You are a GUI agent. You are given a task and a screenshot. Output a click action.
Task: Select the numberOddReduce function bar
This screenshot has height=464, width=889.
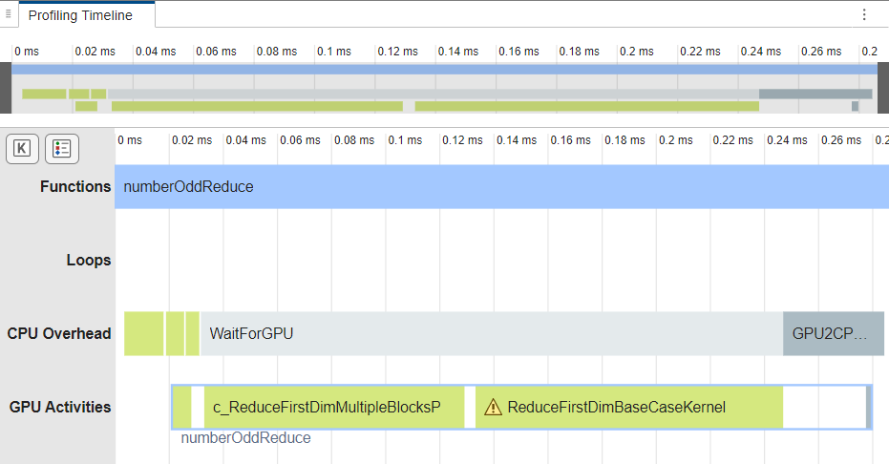pos(501,187)
